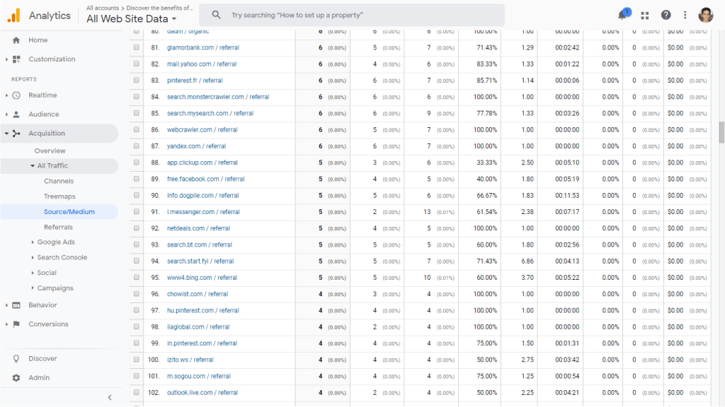Tick the checkbox for row 100 izito.ws
725x407 pixels.
(137, 360)
